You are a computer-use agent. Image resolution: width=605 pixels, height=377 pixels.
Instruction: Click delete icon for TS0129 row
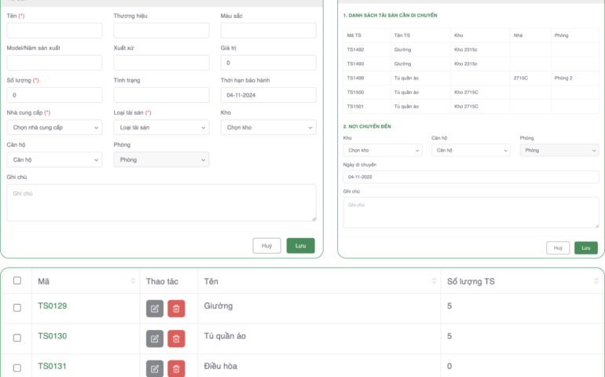(176, 309)
